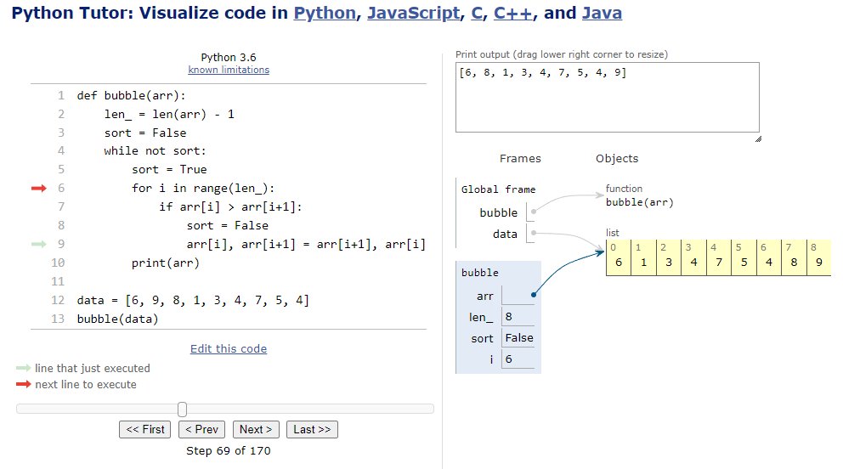
Task: Click line number 10 in the code gutter
Action: coord(58,263)
